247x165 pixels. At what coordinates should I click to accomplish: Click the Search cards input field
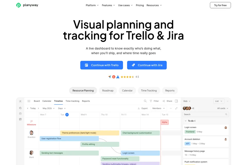click(x=206, y=114)
